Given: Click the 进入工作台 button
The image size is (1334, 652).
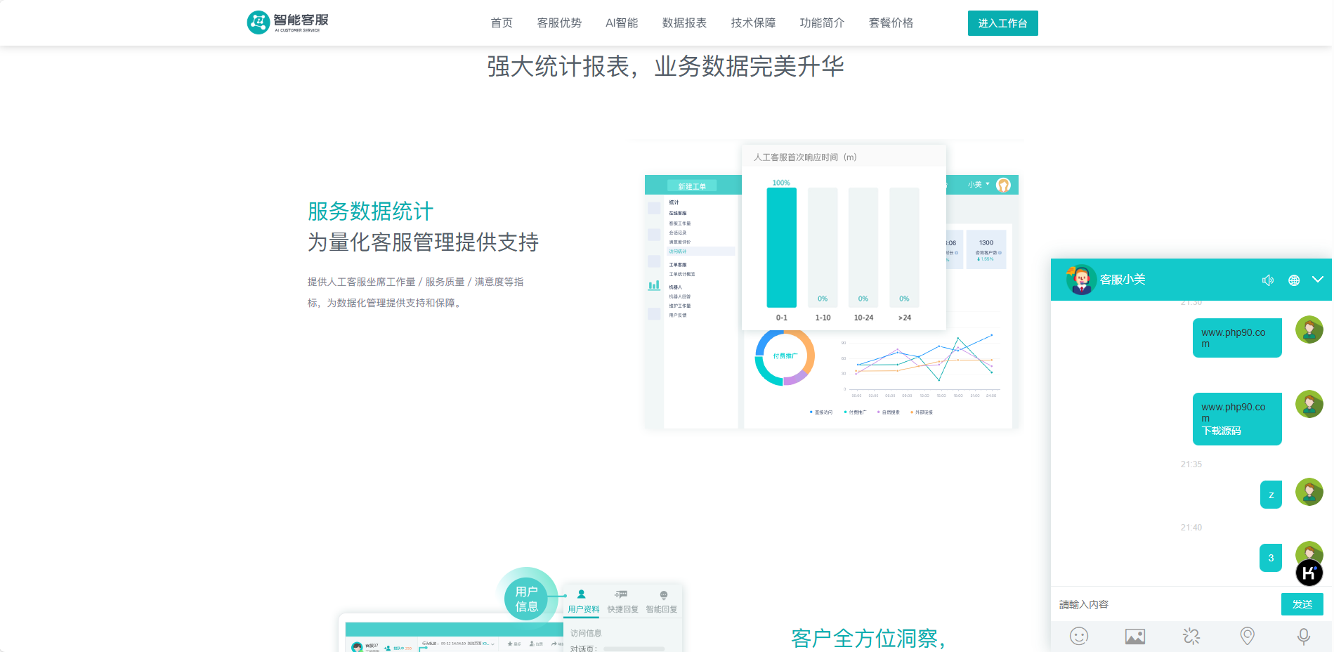Looking at the screenshot, I should [x=1002, y=23].
